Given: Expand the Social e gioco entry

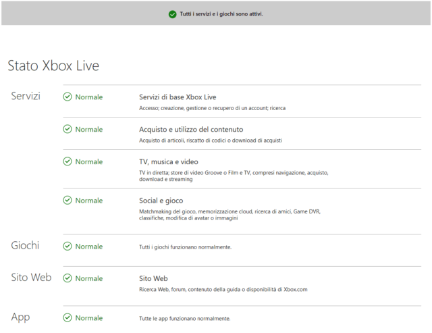Looking at the screenshot, I should 161,201.
